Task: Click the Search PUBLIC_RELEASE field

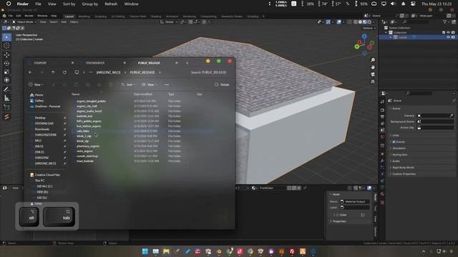Action: coord(208,72)
